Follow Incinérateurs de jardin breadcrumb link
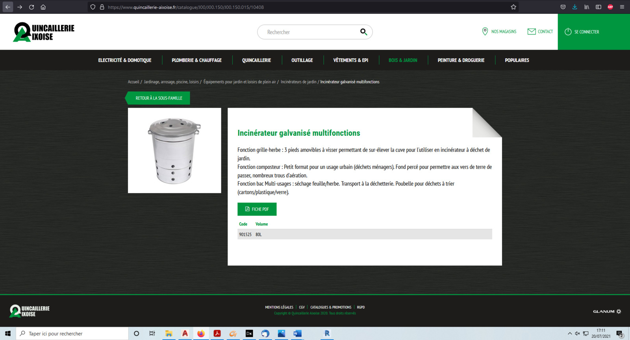Viewport: 630px width, 340px height. coord(298,82)
